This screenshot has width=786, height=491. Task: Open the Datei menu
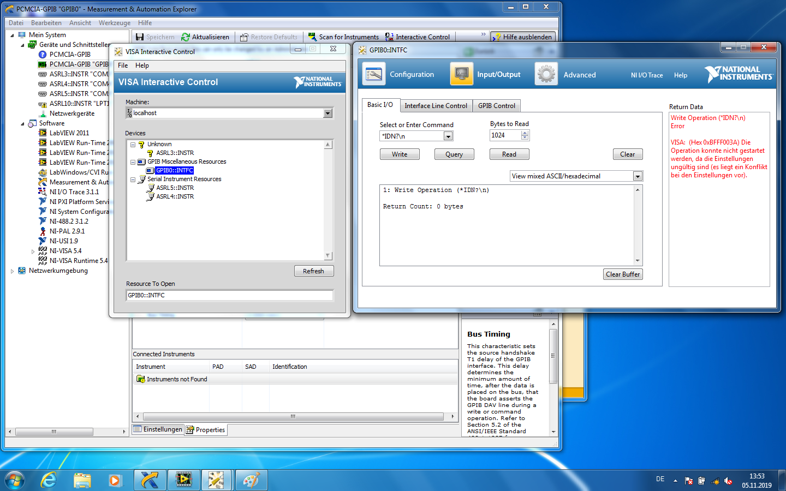coord(16,23)
